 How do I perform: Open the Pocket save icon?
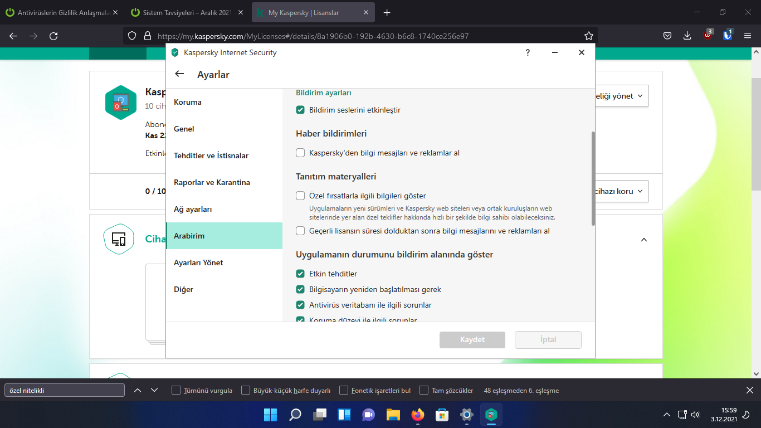667,36
